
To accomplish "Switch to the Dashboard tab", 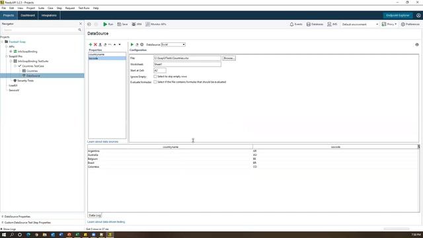I will tap(28, 15).
